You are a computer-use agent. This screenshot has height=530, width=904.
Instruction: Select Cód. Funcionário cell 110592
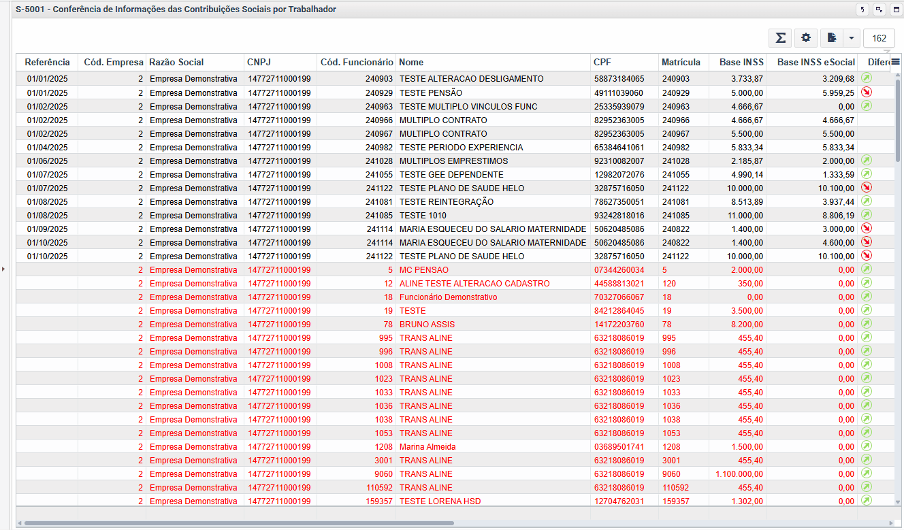[357, 487]
